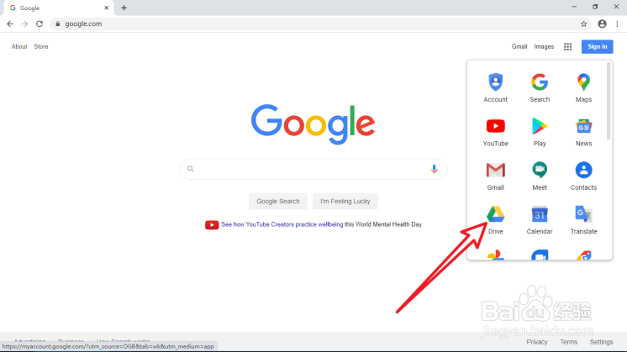
Task: Click the Google apps grid icon
Action: 567,47
